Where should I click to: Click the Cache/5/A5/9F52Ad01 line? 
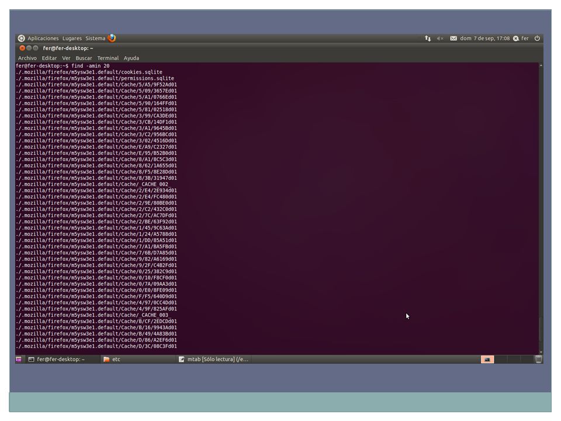pyautogui.click(x=96, y=84)
